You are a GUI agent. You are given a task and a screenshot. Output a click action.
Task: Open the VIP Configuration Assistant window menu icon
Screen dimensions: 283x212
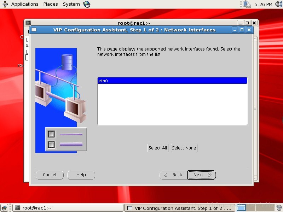tap(34, 30)
